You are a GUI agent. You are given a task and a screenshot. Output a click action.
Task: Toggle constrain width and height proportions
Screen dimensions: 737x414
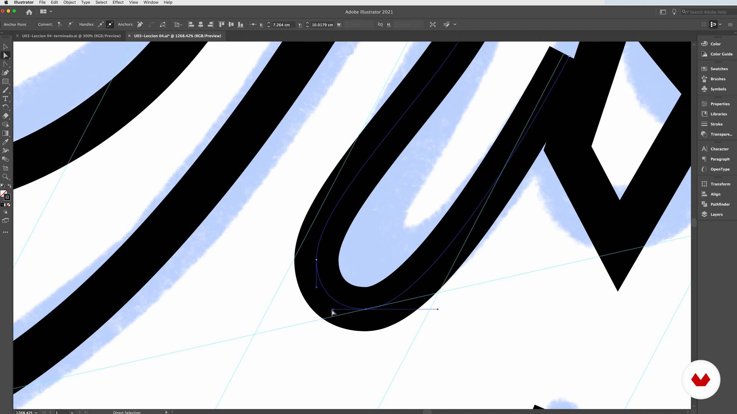coord(380,25)
